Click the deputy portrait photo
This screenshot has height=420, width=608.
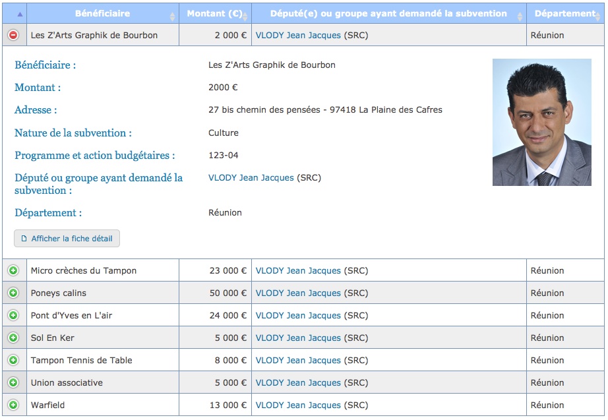[541, 122]
